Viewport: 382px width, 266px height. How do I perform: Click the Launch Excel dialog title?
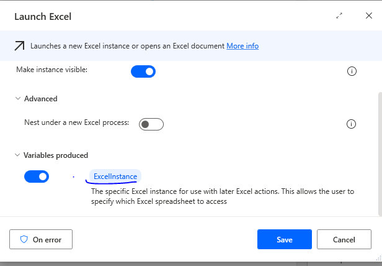pyautogui.click(x=43, y=16)
